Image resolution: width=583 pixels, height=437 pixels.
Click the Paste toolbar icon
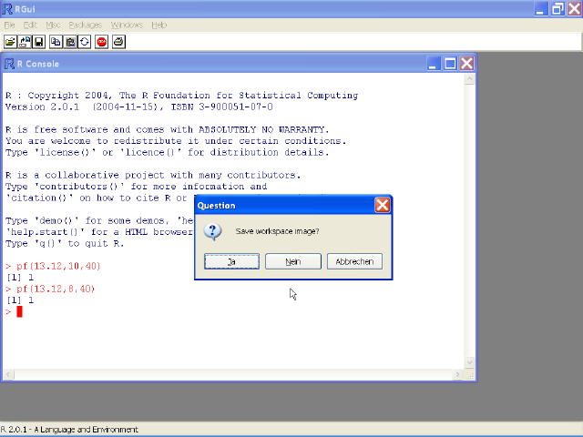(x=70, y=42)
